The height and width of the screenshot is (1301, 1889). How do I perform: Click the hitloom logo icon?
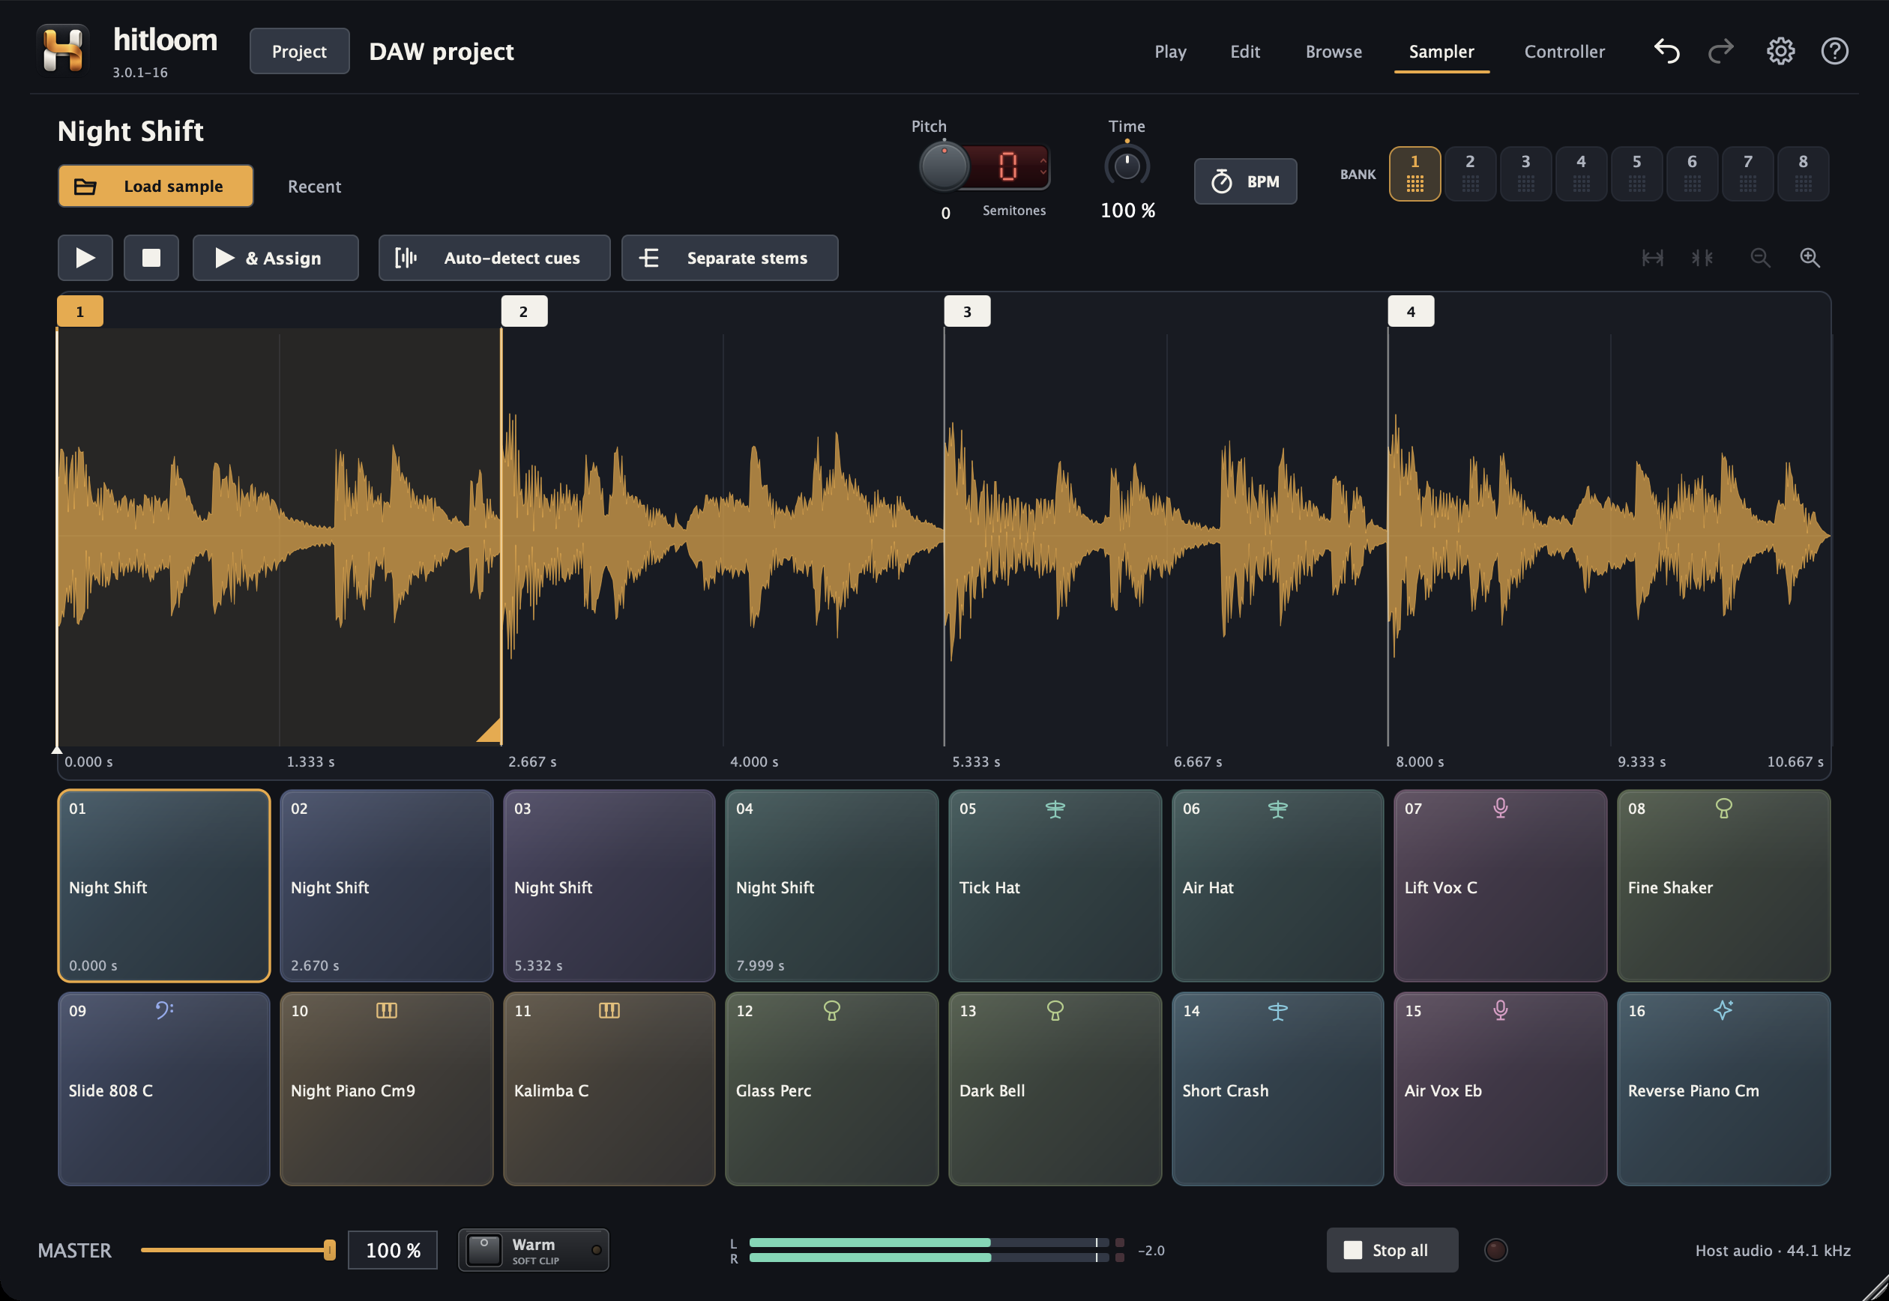tap(64, 49)
